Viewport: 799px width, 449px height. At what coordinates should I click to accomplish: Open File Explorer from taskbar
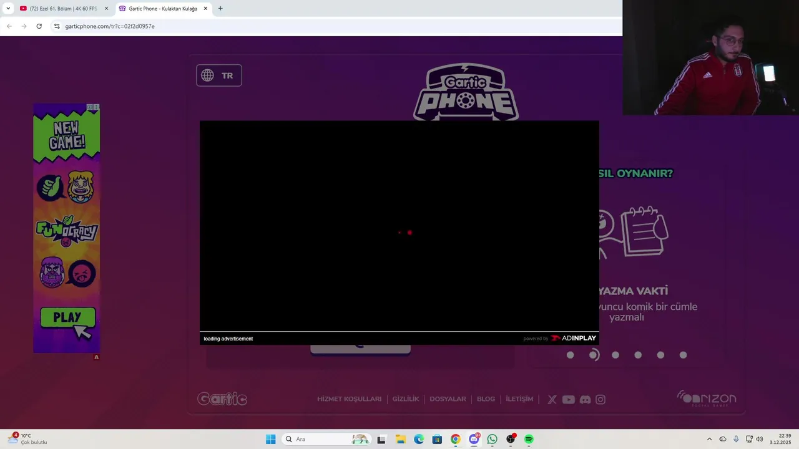(x=400, y=439)
